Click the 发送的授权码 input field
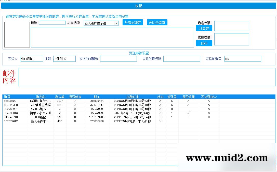277x172 pixels. pyautogui.click(x=181, y=58)
